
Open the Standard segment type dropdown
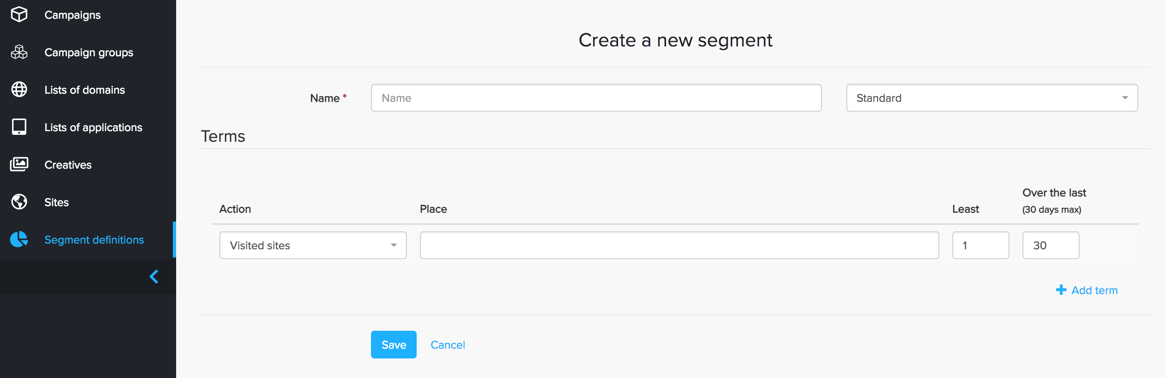[991, 98]
